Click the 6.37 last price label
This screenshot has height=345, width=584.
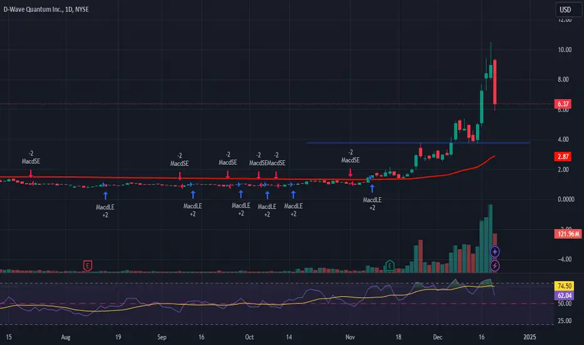[x=563, y=103]
